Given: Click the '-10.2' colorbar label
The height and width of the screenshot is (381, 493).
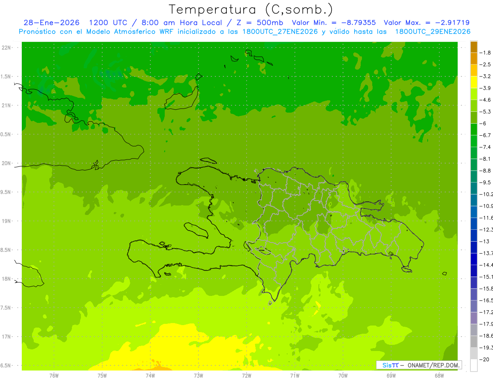Looking at the screenshot, I should click(x=486, y=194).
